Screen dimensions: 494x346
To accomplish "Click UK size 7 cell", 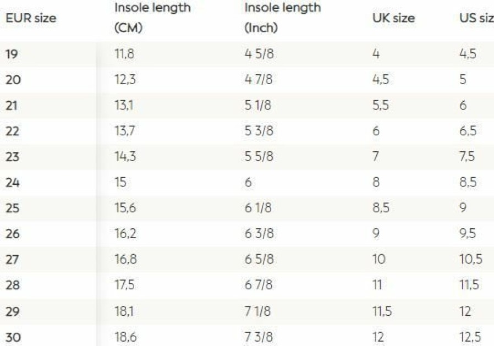I will click(x=376, y=156).
